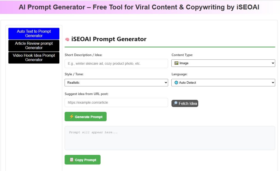Open the Style/Tone dropdown showing Realistic

116,82
